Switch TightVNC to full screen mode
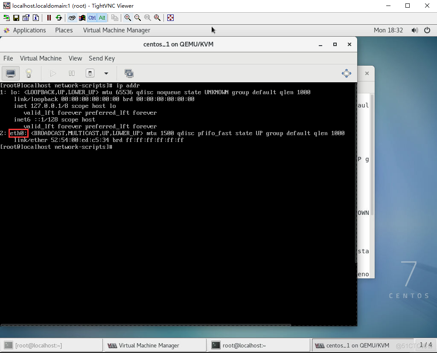The height and width of the screenshot is (353, 437). (170, 18)
